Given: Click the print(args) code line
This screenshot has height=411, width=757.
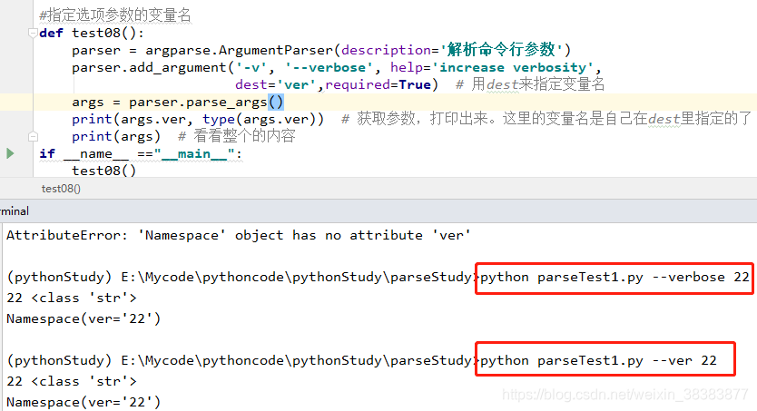Looking at the screenshot, I should pos(116,136).
